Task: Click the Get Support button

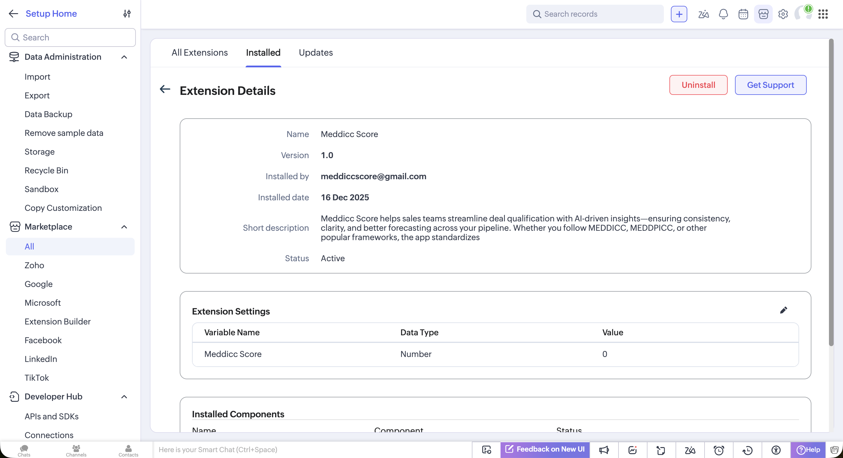Action: pyautogui.click(x=770, y=85)
